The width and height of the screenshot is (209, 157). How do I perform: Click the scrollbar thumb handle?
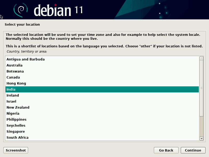[x=201, y=88]
